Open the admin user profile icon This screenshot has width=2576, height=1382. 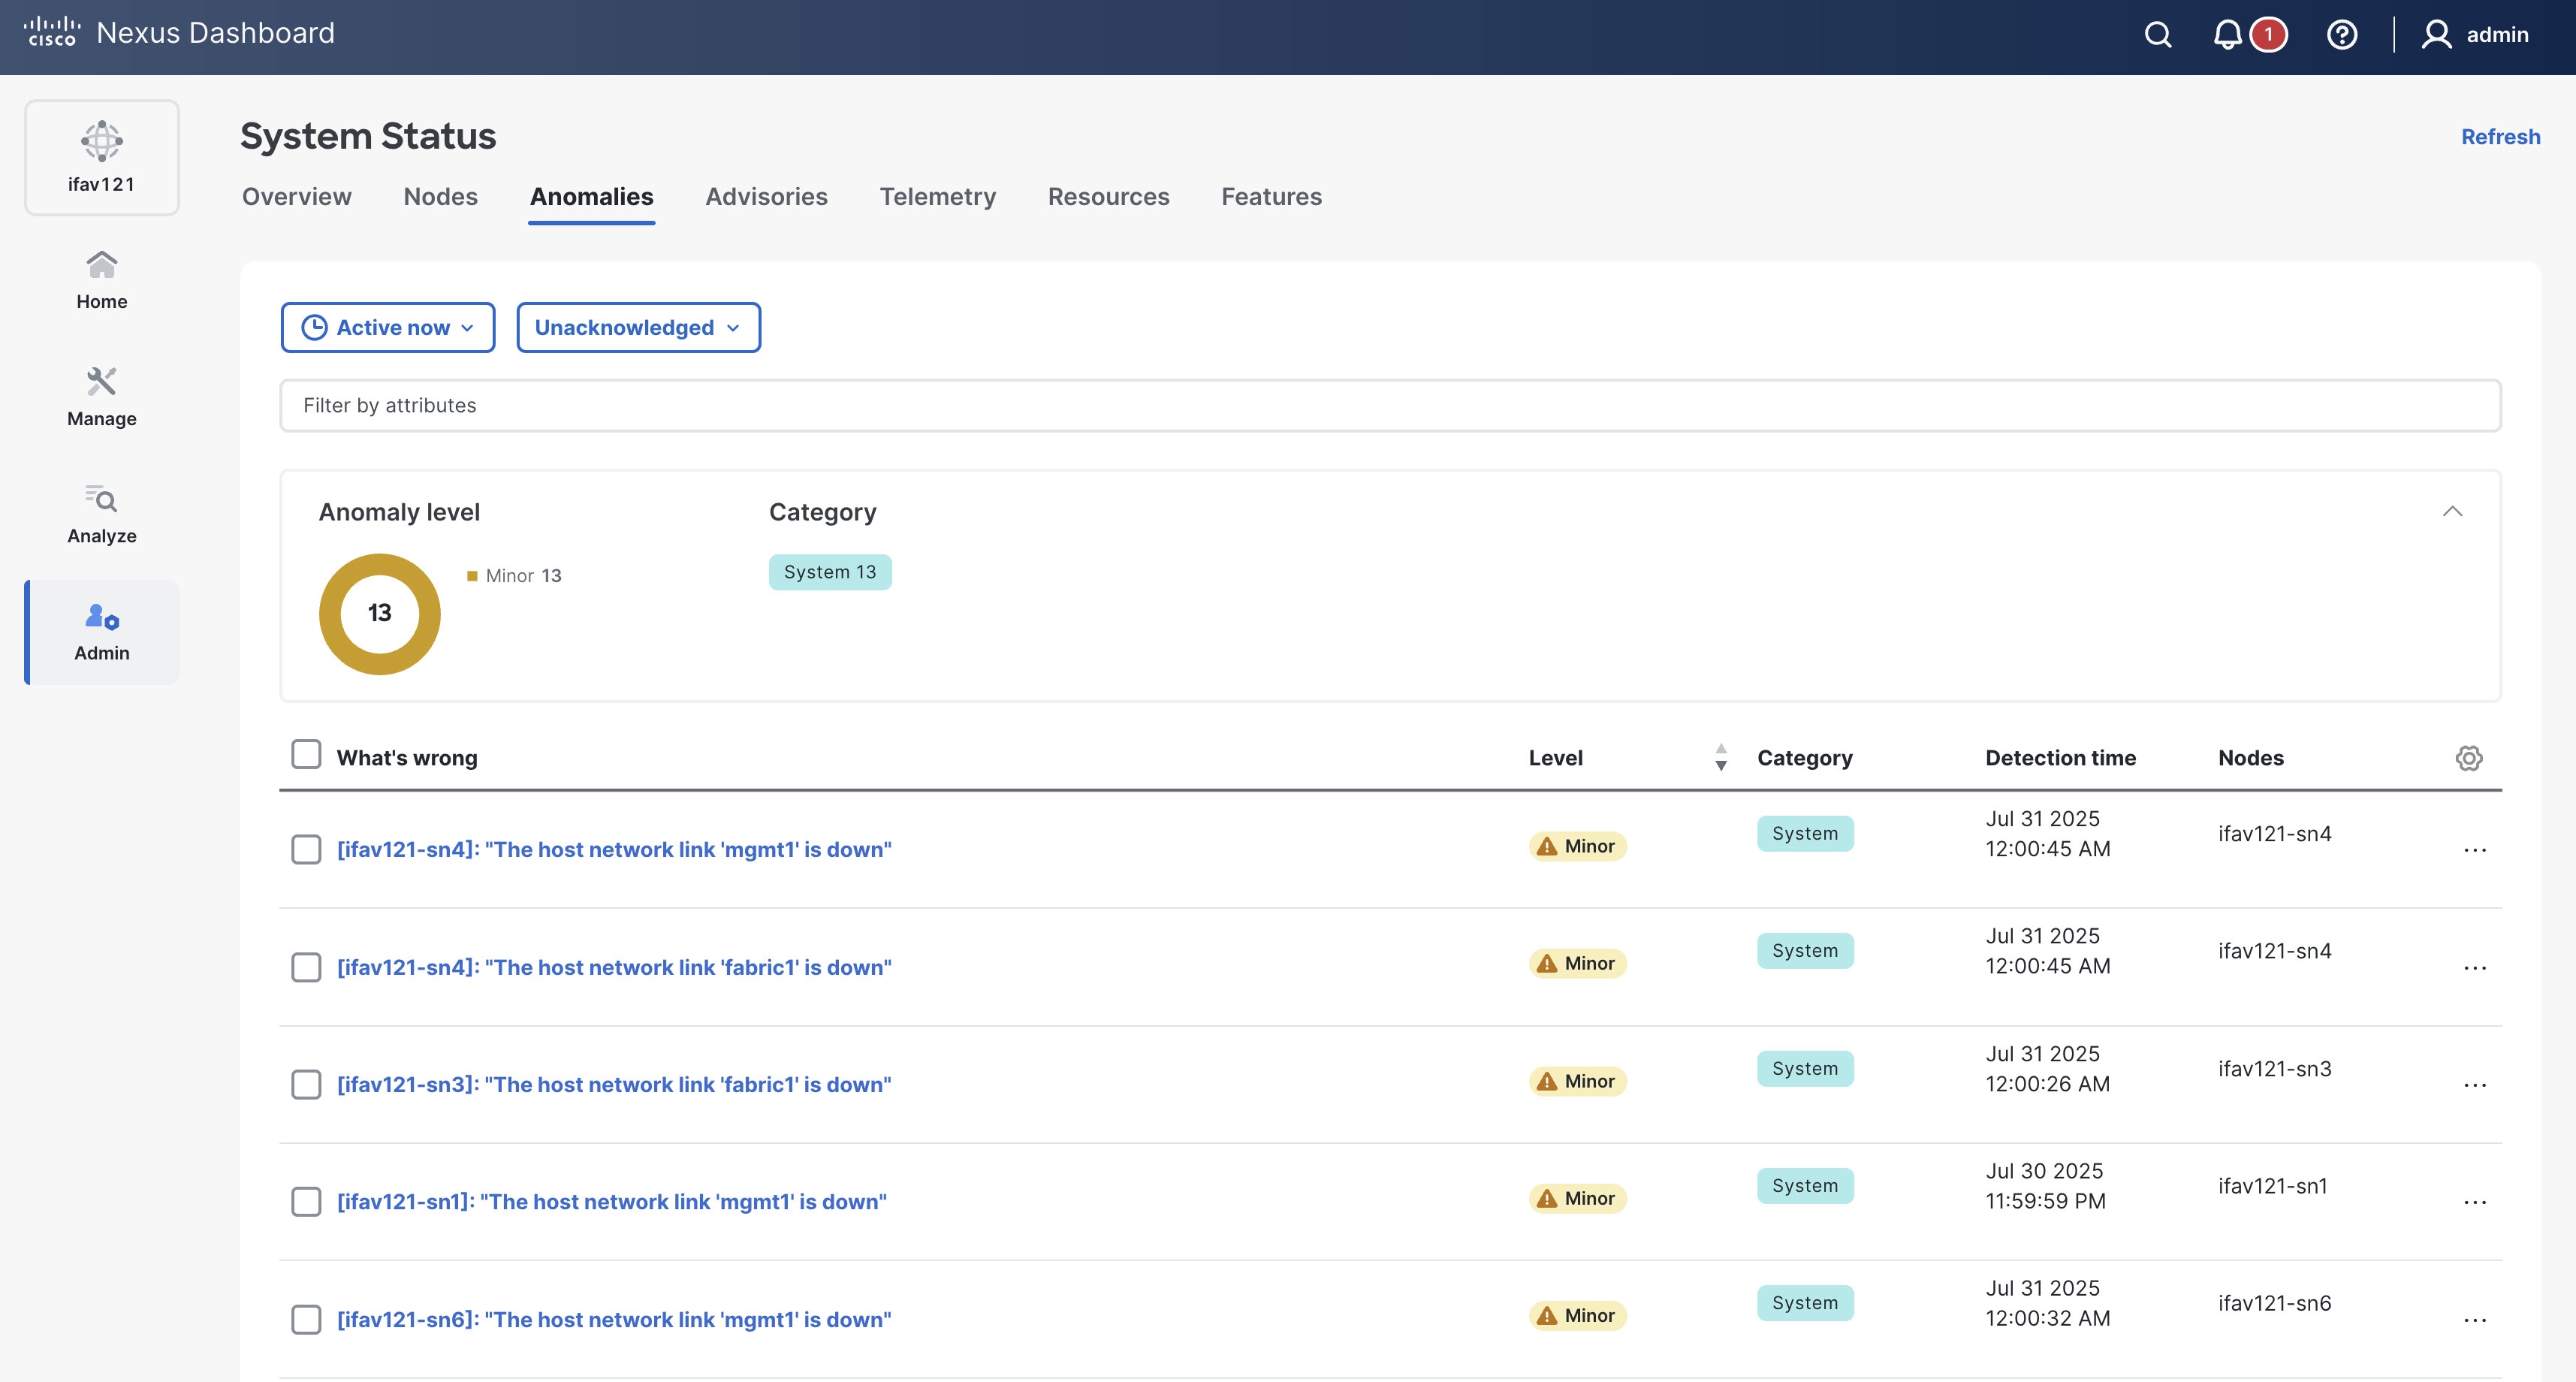tap(2436, 35)
